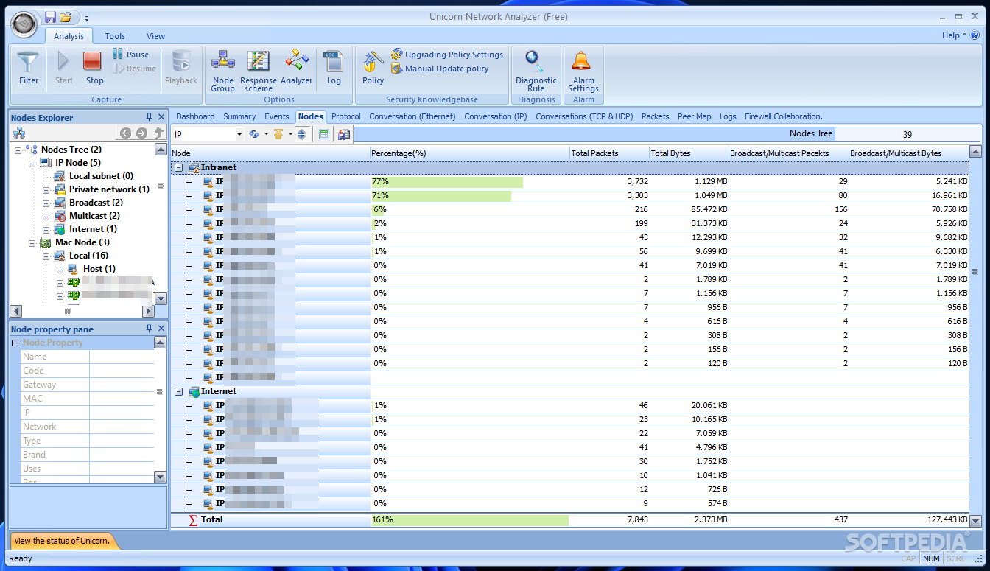Click the Nodes Explorer network icon

tap(19, 133)
